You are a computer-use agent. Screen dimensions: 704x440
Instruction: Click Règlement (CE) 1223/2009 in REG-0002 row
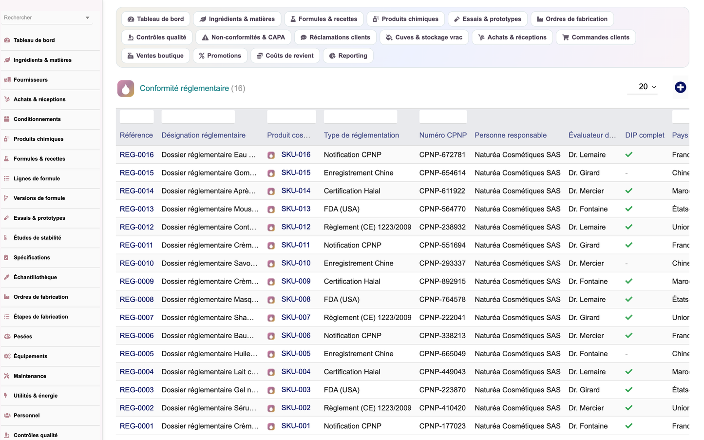(x=368, y=408)
